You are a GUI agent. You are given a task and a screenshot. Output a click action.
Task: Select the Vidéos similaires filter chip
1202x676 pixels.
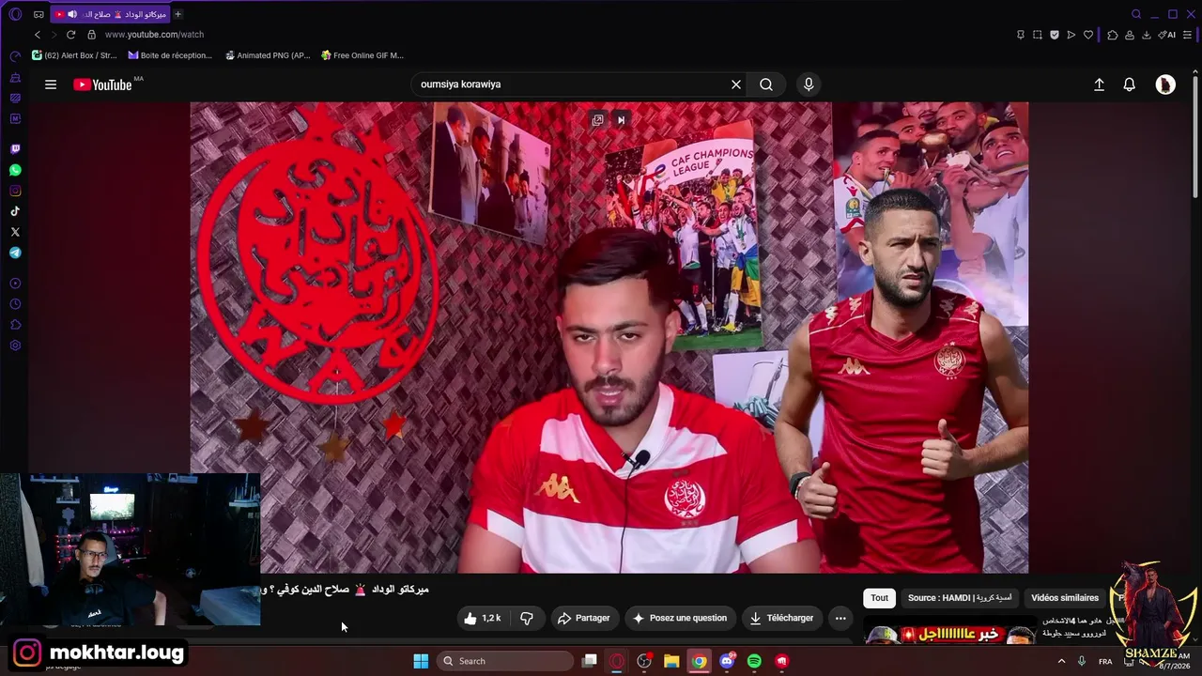[1065, 598]
